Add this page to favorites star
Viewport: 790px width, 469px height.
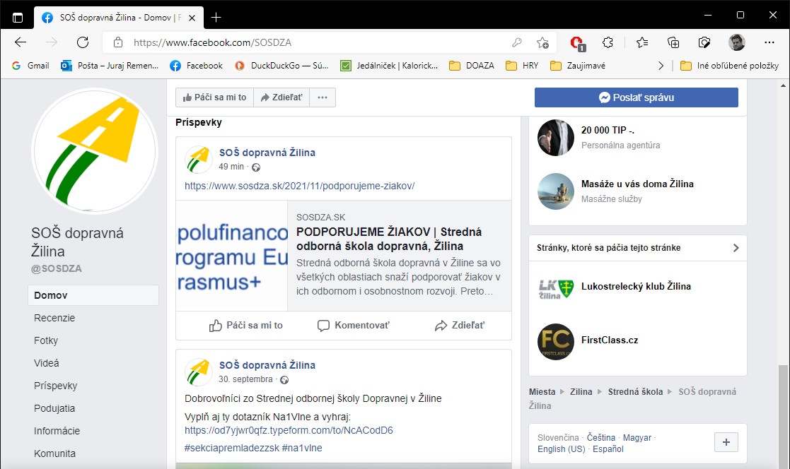(542, 42)
